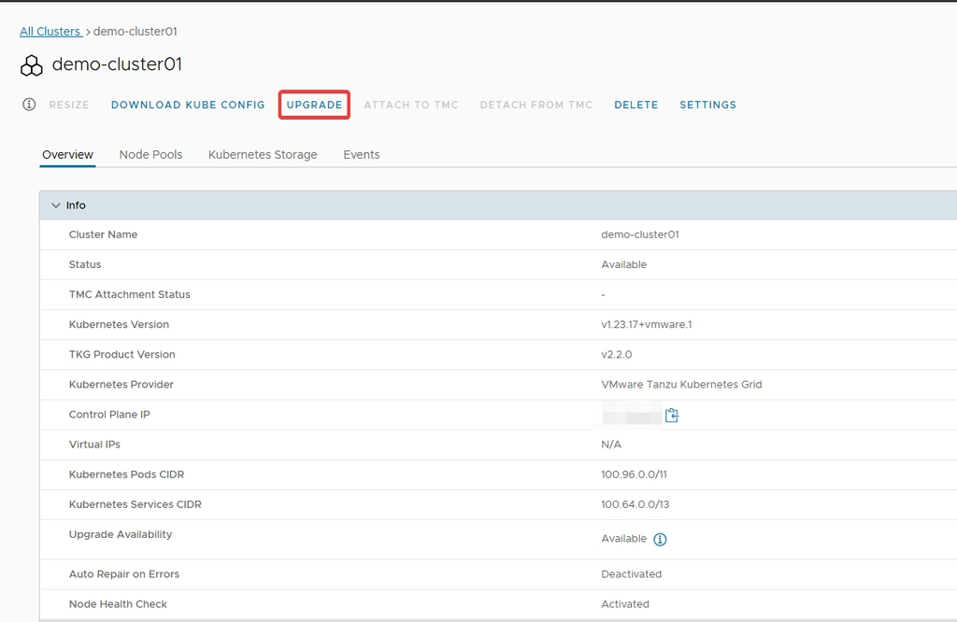Screen dimensions: 957x622
Task: Copy the Control Plane IP to clipboard
Action: tap(671, 415)
